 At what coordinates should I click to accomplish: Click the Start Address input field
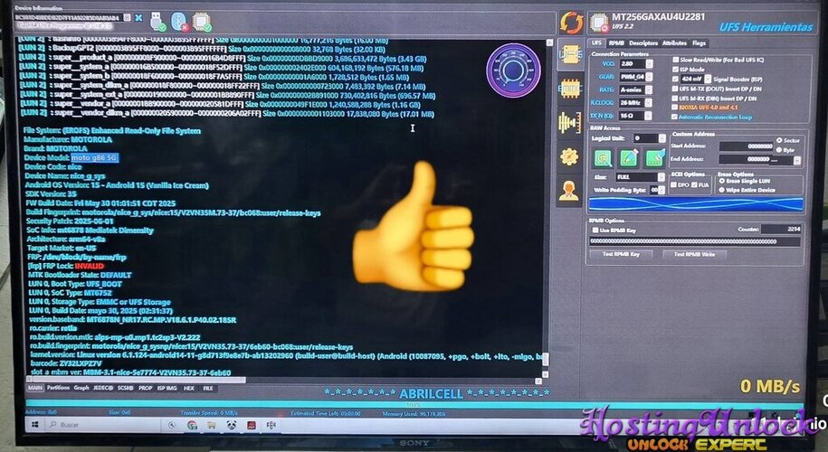click(747, 146)
